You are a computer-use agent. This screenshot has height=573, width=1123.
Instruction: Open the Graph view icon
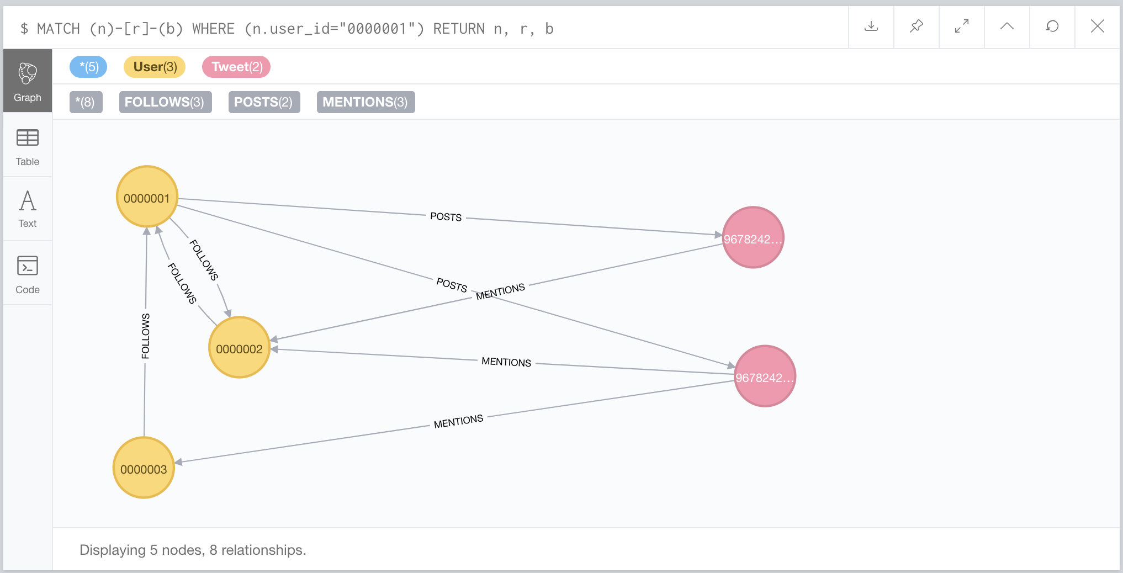27,80
